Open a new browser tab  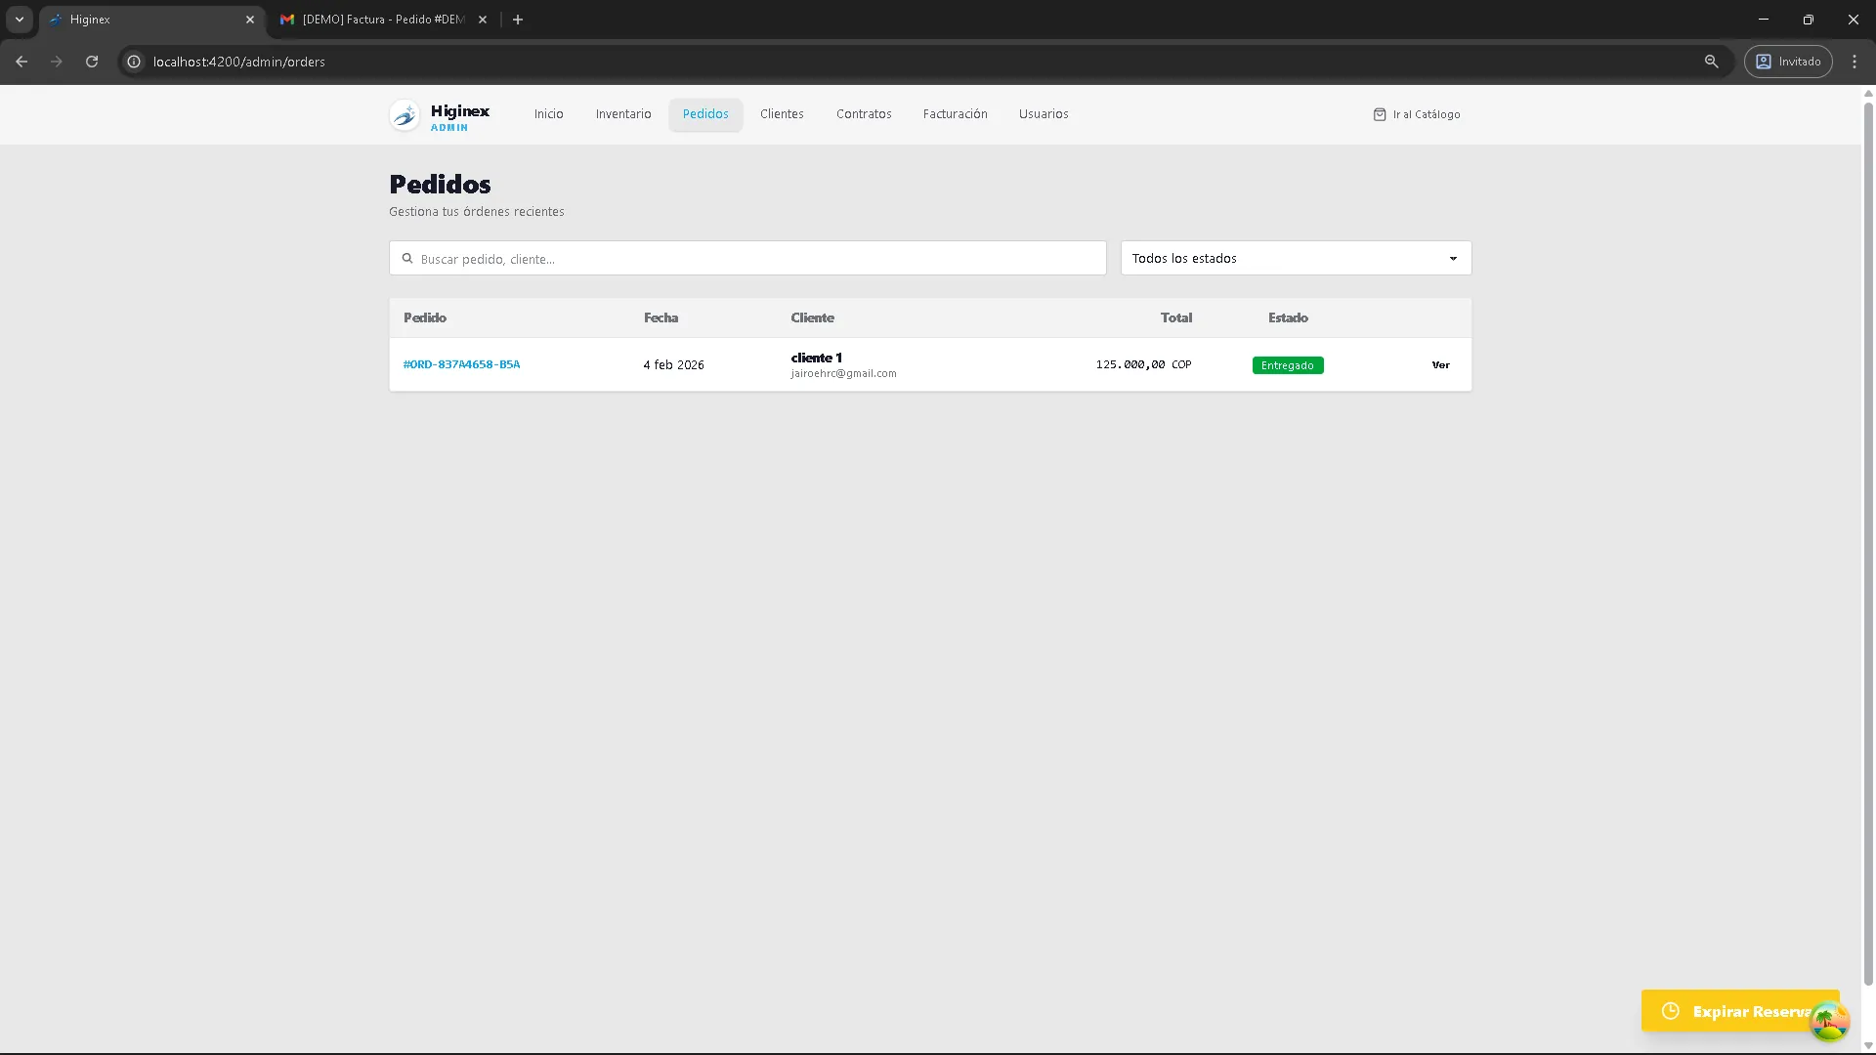(x=518, y=20)
